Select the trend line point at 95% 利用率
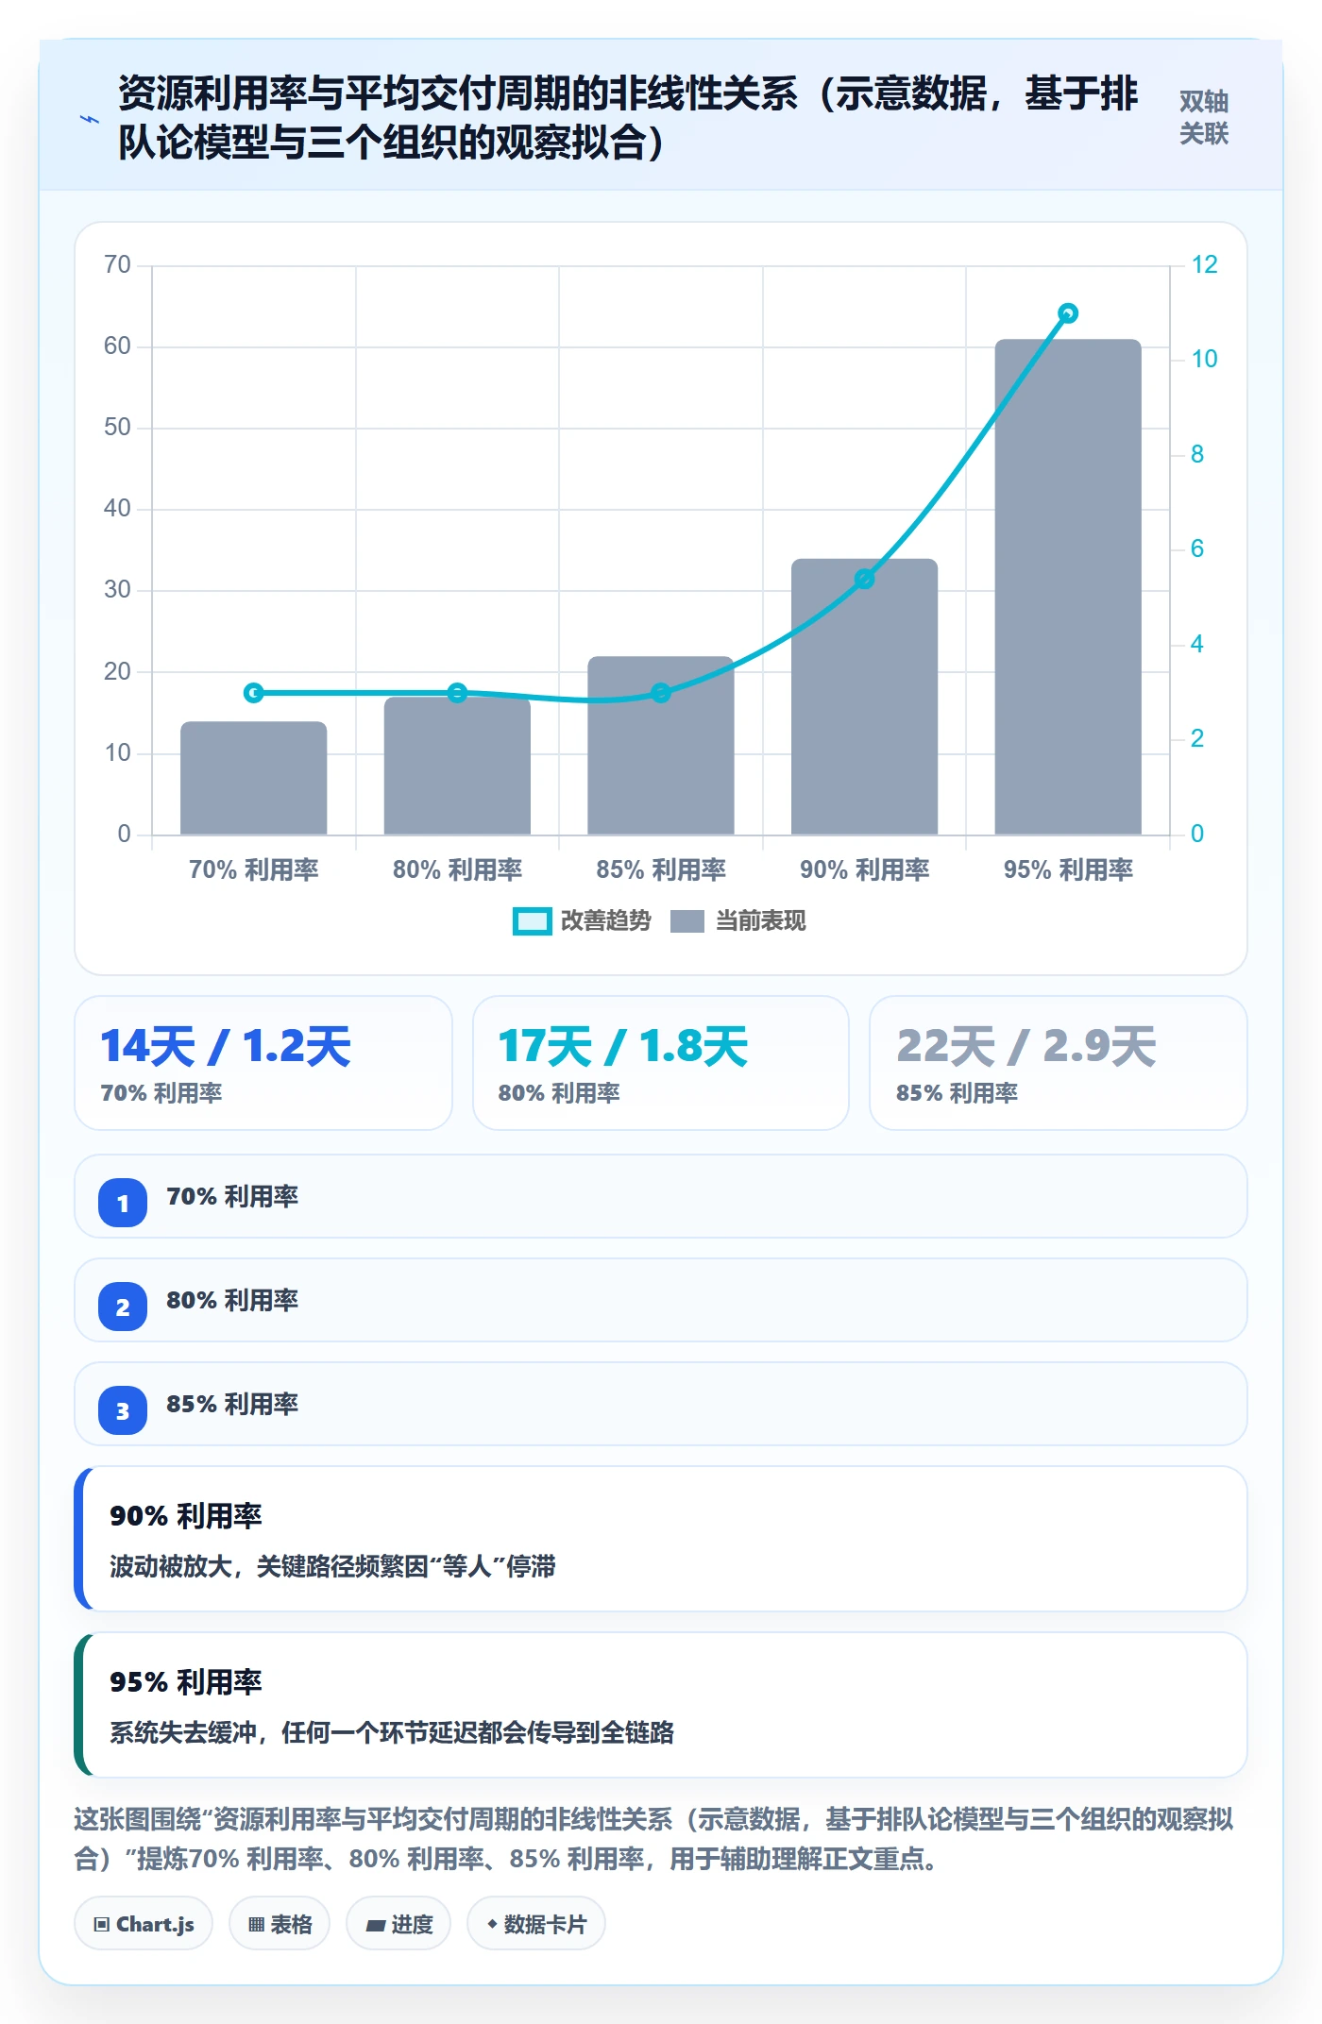 [x=1068, y=313]
